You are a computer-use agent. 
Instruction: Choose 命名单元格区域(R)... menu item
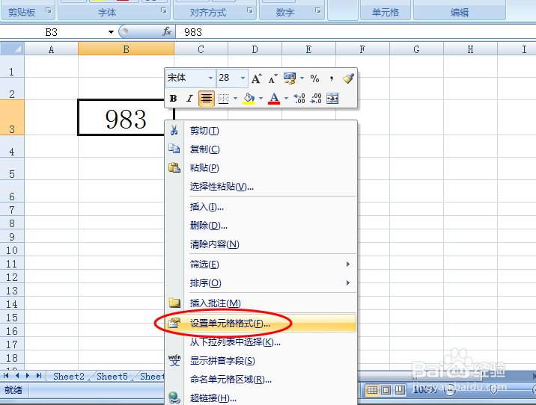(261, 379)
